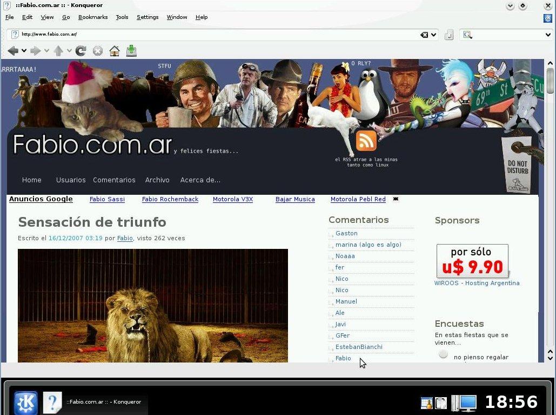Reload the page with the Reload icon
The image size is (556, 415).
tap(81, 51)
